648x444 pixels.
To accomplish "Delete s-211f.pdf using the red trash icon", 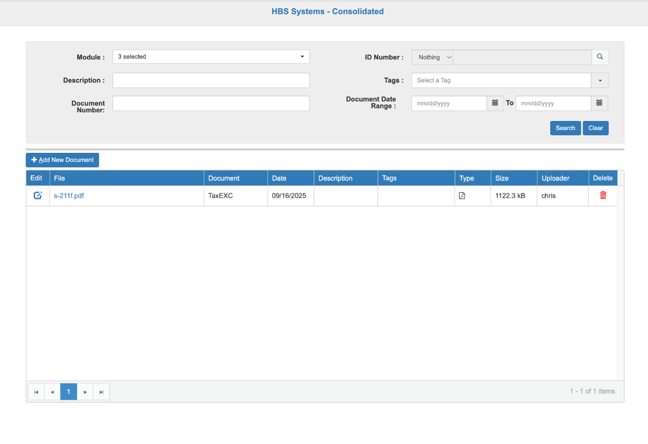I will [603, 196].
